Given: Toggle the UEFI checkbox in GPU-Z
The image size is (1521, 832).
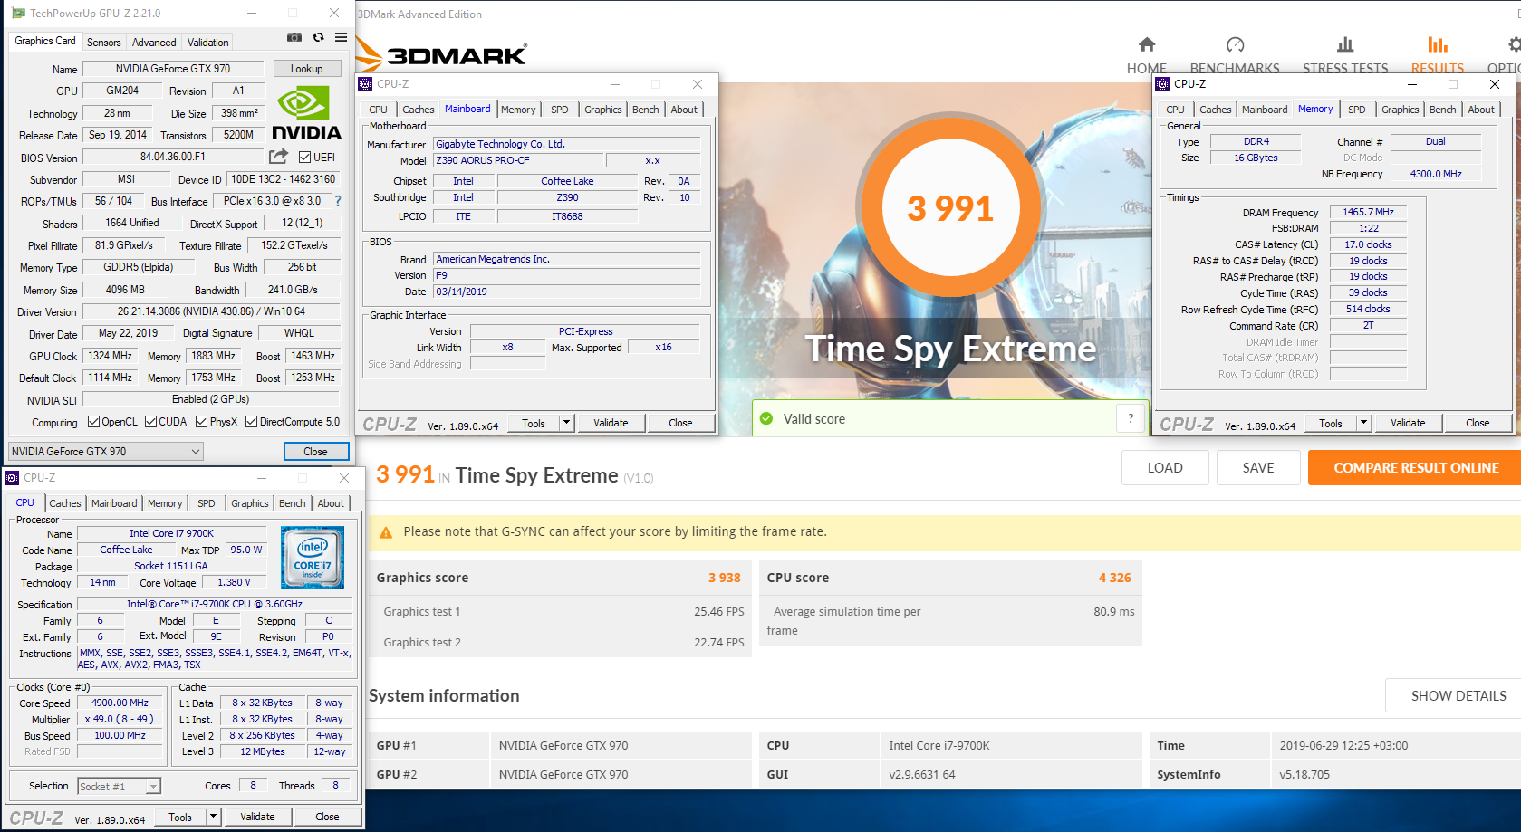Looking at the screenshot, I should [x=305, y=158].
